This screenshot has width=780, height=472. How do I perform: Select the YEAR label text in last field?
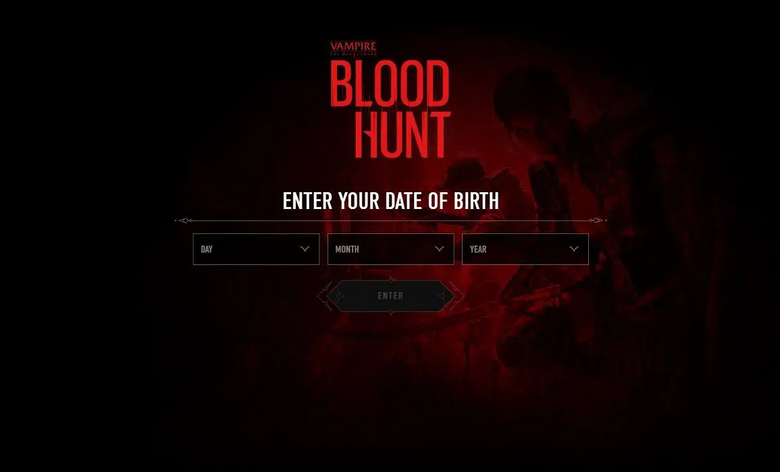point(478,249)
